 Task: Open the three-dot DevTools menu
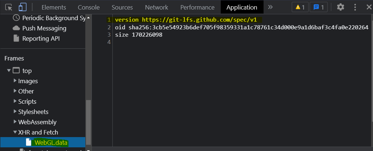click(x=355, y=7)
